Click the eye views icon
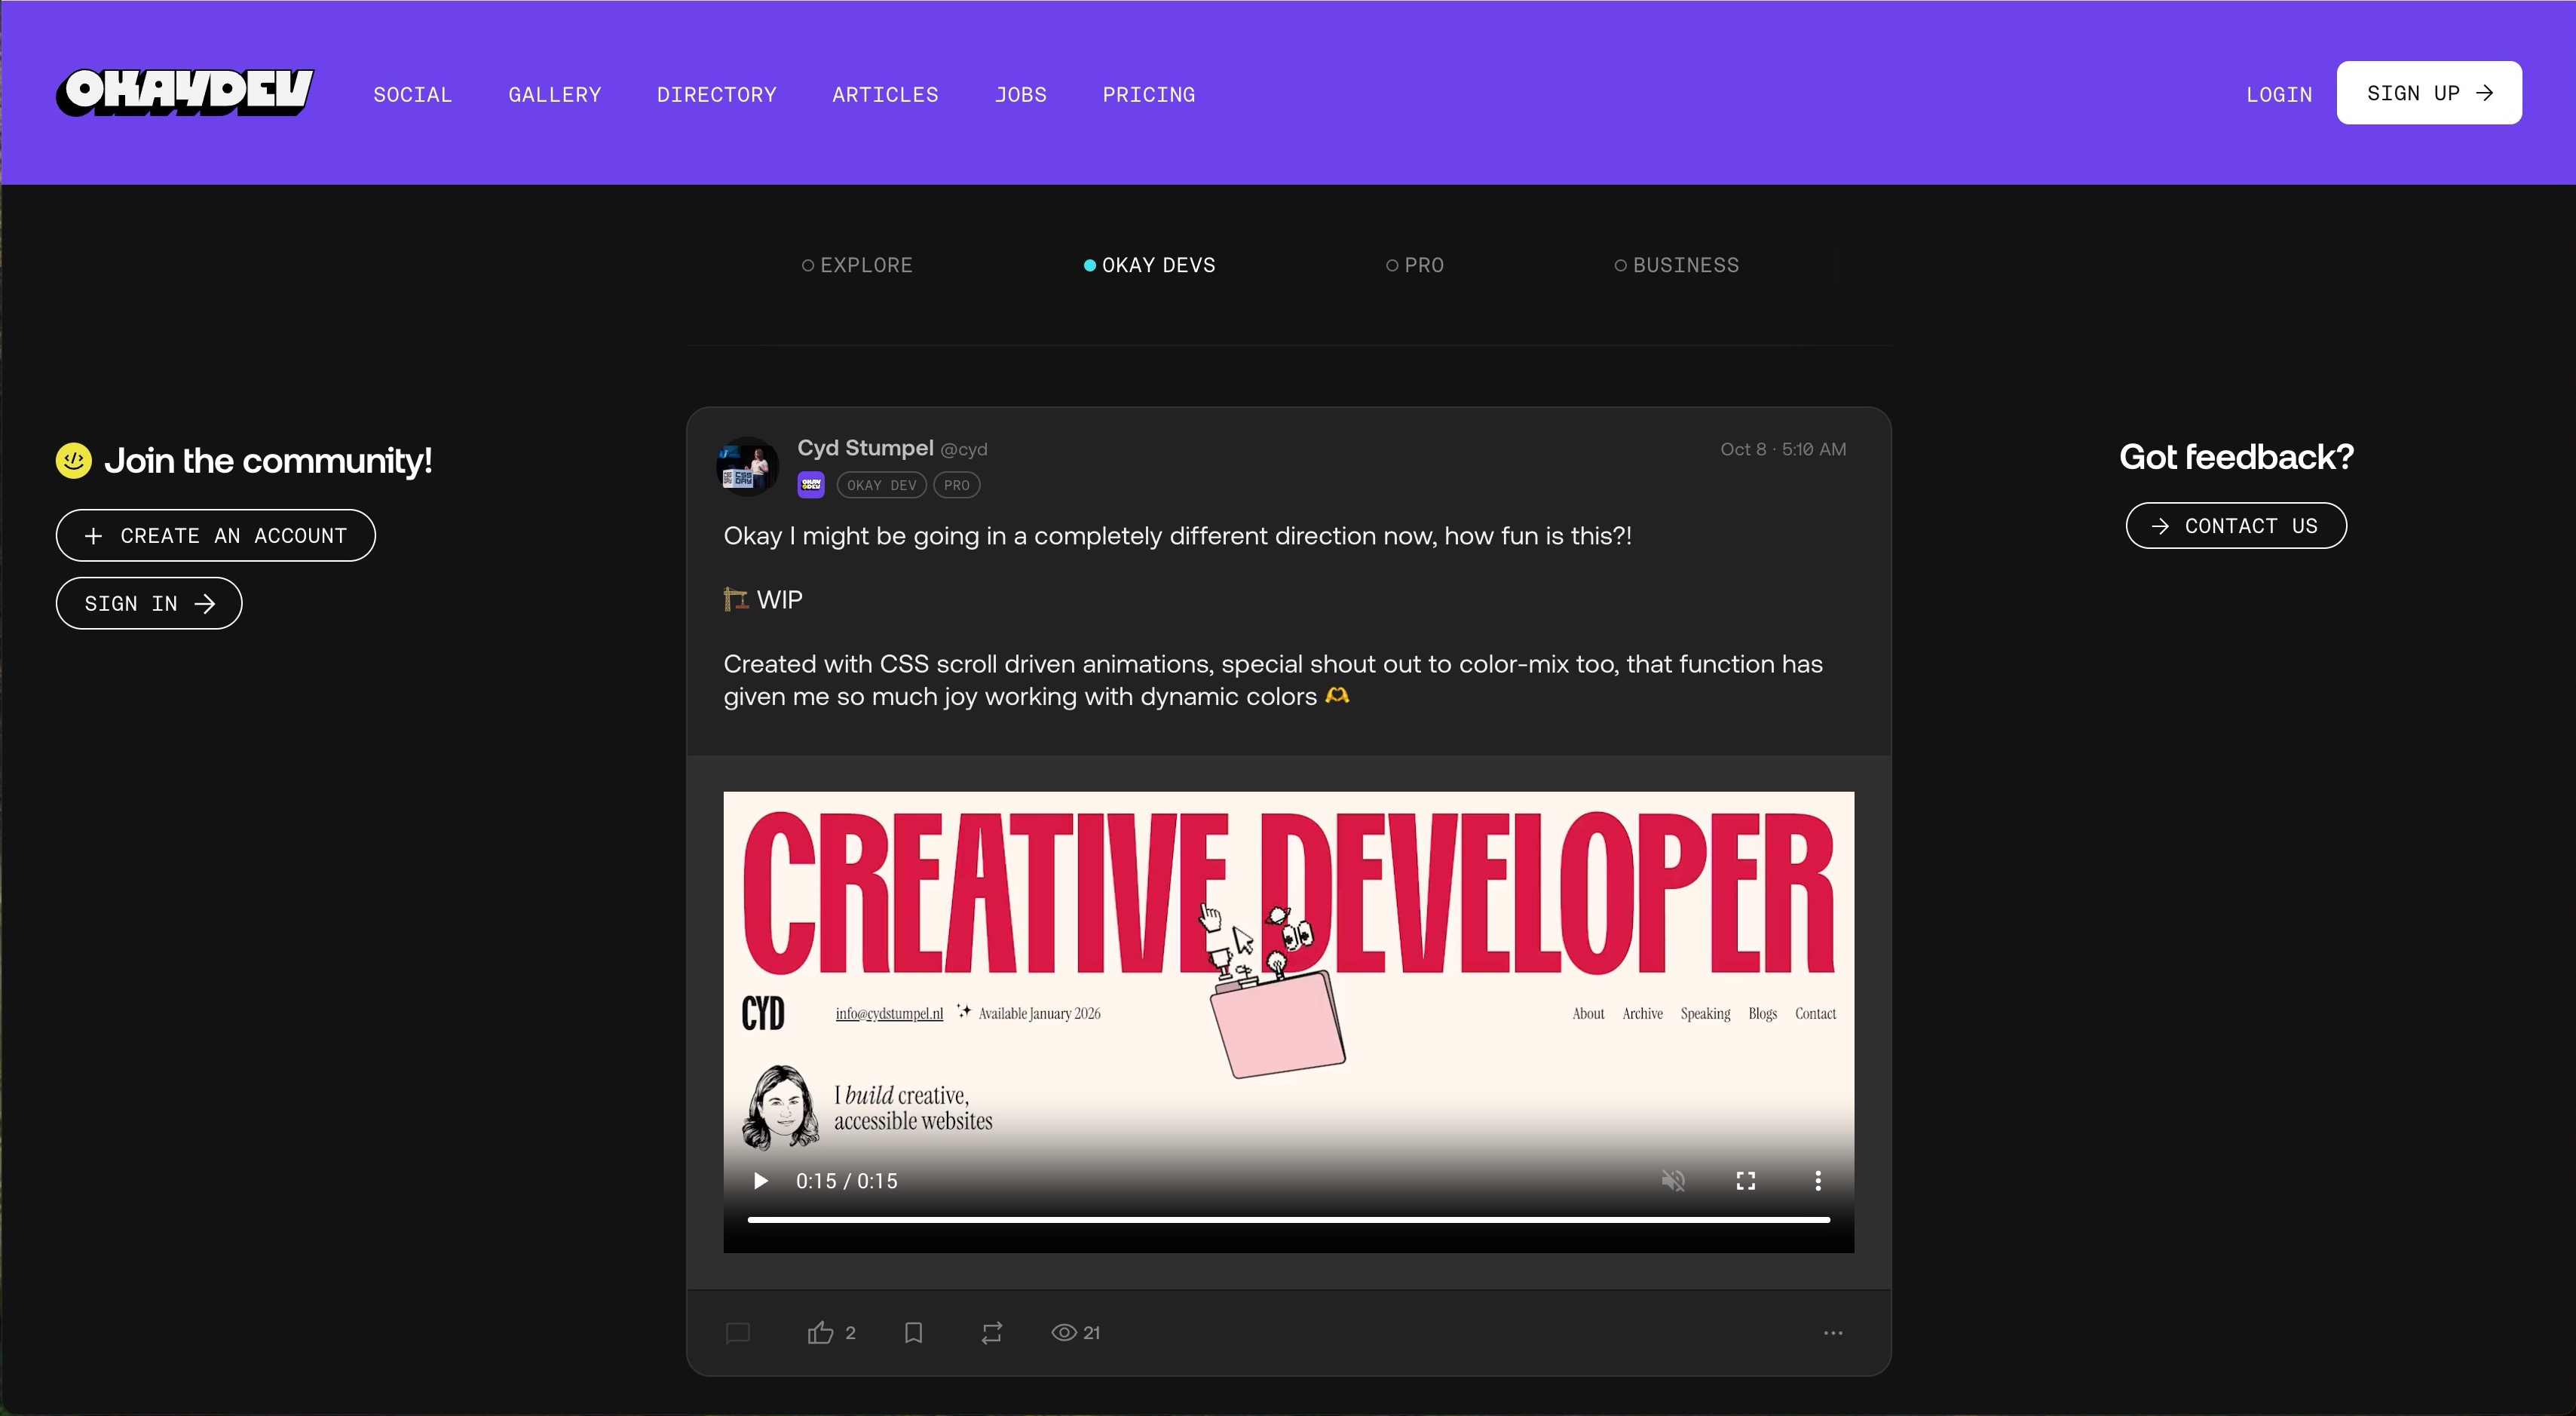 [1064, 1332]
